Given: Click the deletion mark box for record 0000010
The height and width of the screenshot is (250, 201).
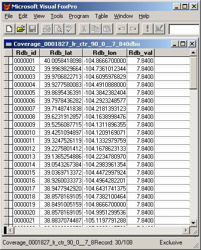Looking at the screenshot, I should [11, 133].
